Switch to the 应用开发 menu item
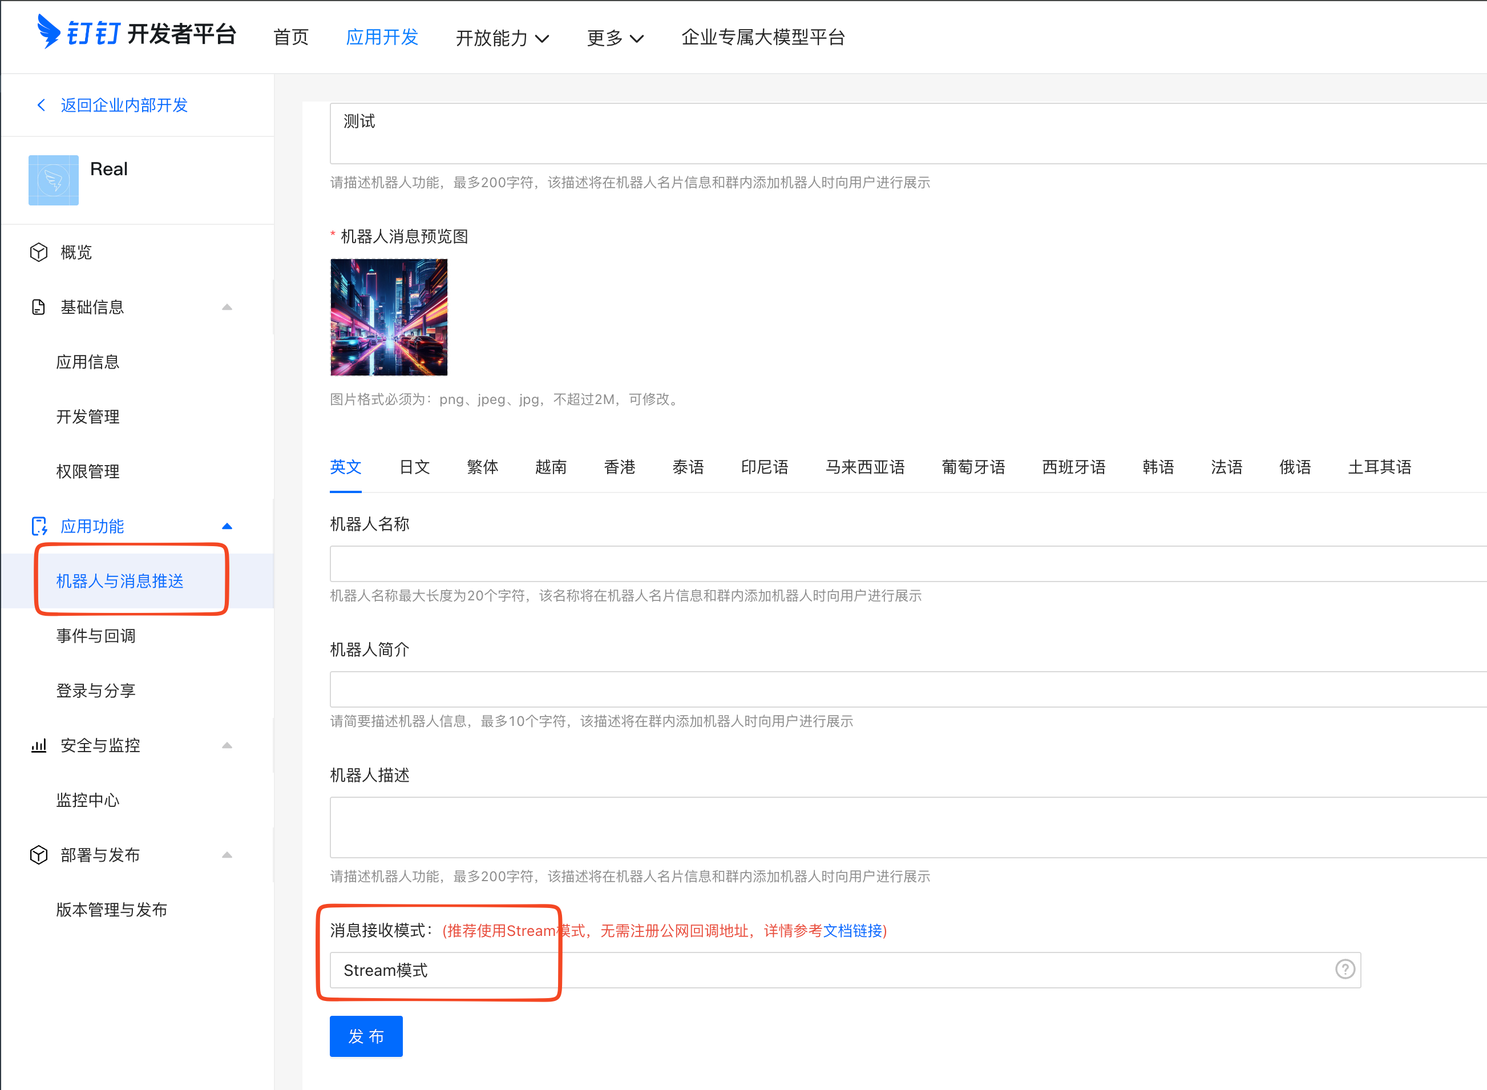The height and width of the screenshot is (1090, 1487). tap(382, 38)
